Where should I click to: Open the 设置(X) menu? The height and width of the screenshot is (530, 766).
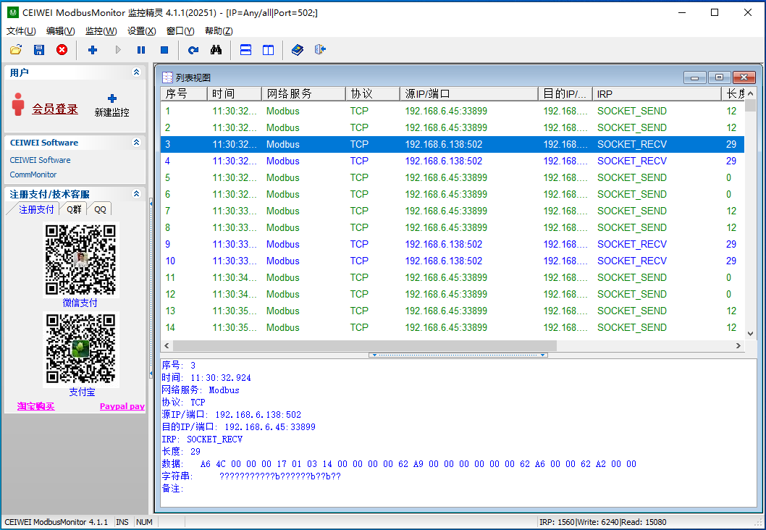(141, 30)
